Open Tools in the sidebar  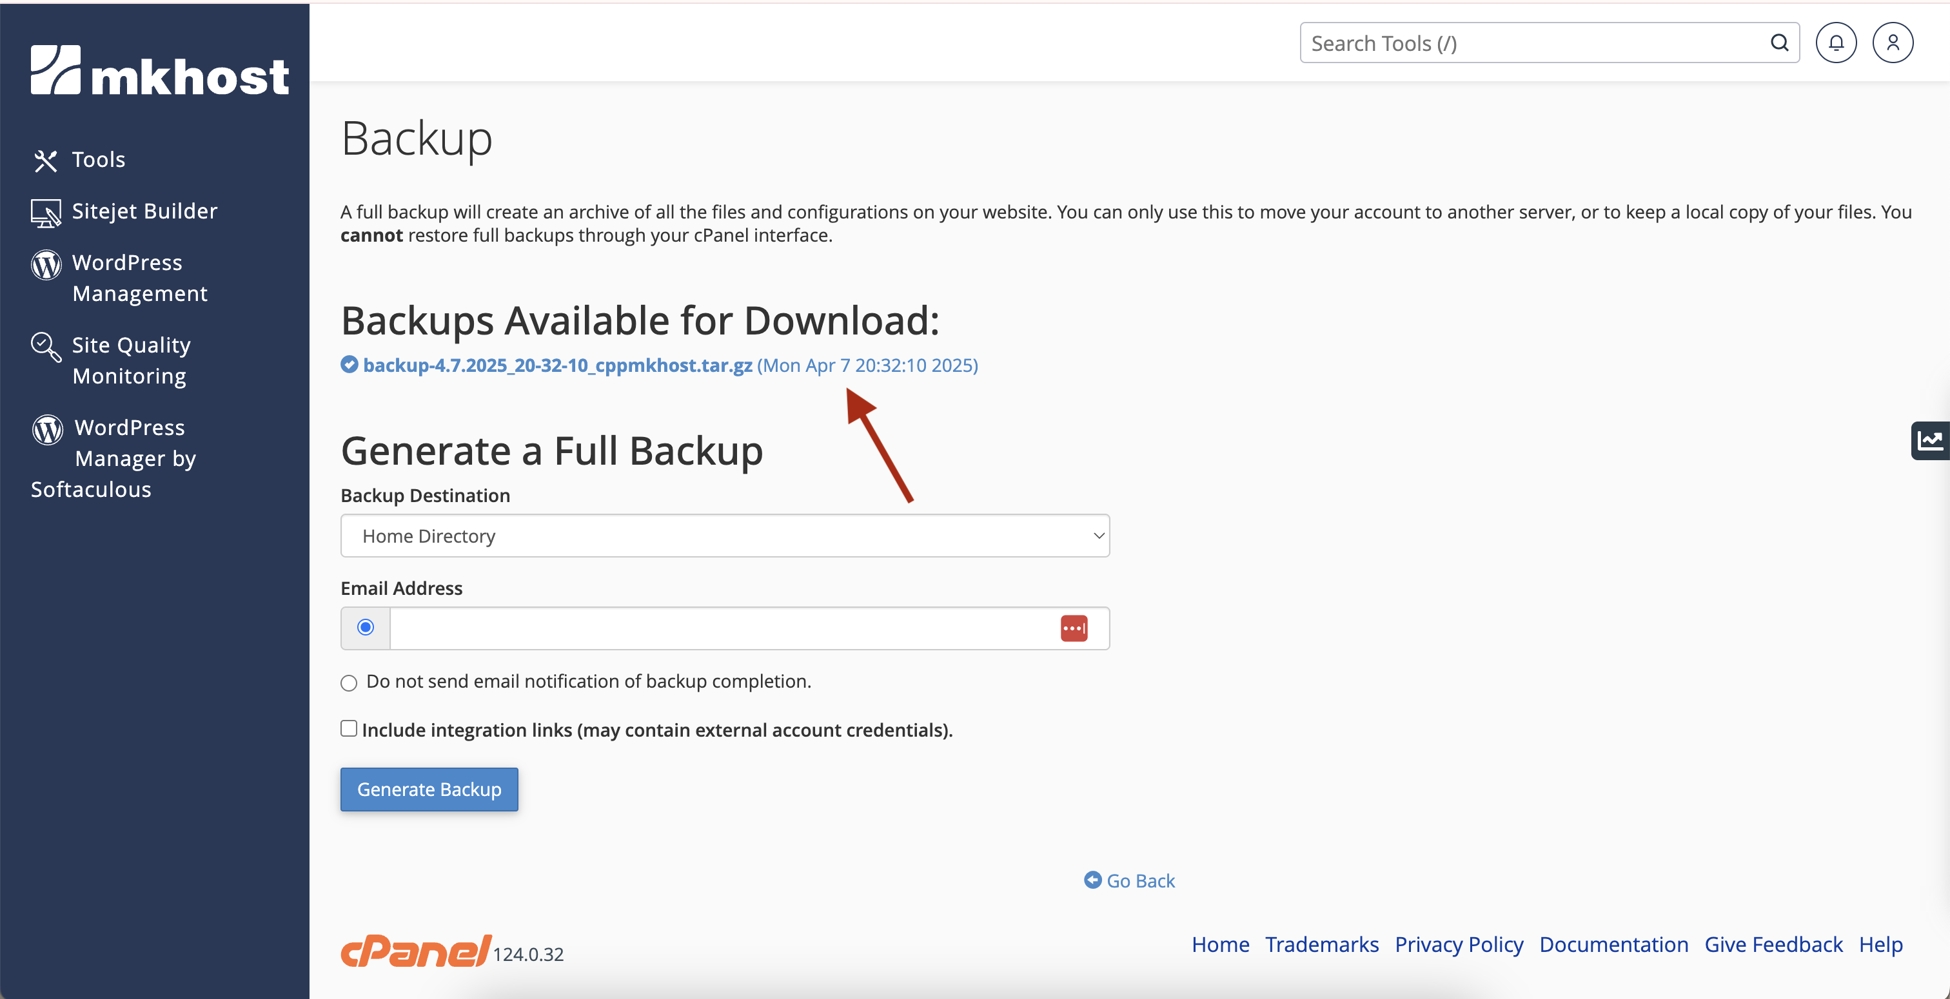(x=99, y=160)
